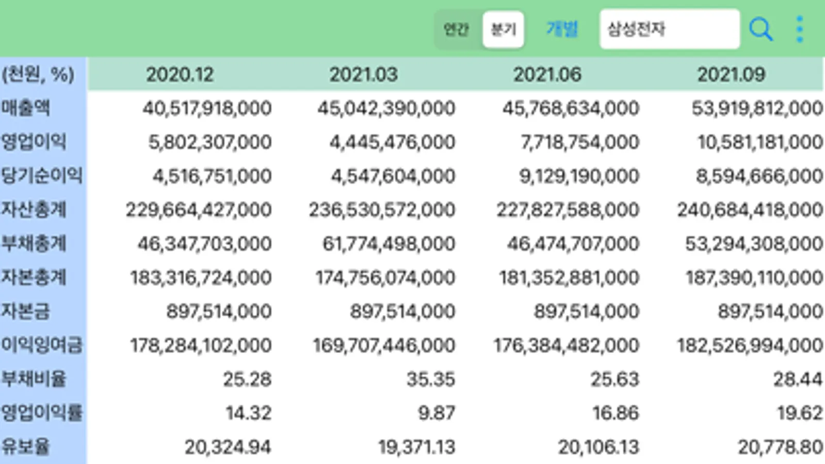This screenshot has width=825, height=464.
Task: Click the 영업이익 row label
Action: tap(34, 142)
